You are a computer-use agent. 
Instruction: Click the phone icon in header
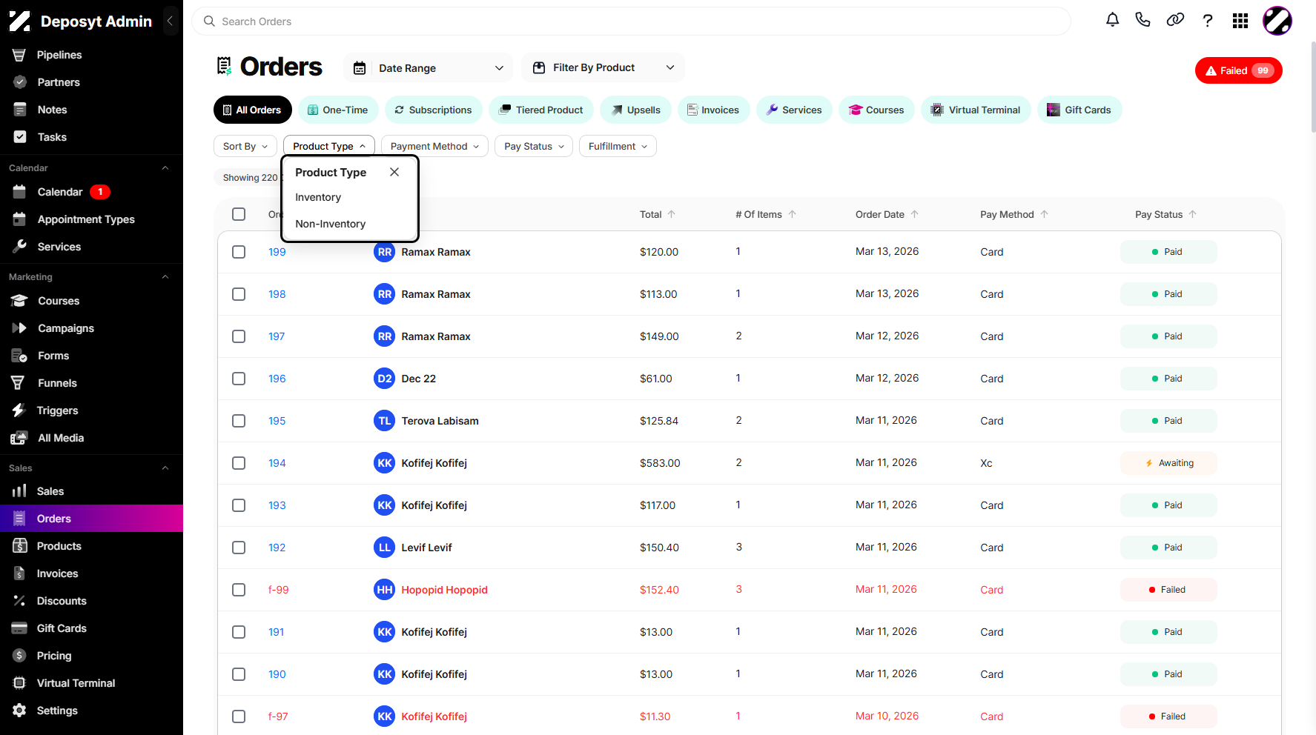coord(1143,20)
